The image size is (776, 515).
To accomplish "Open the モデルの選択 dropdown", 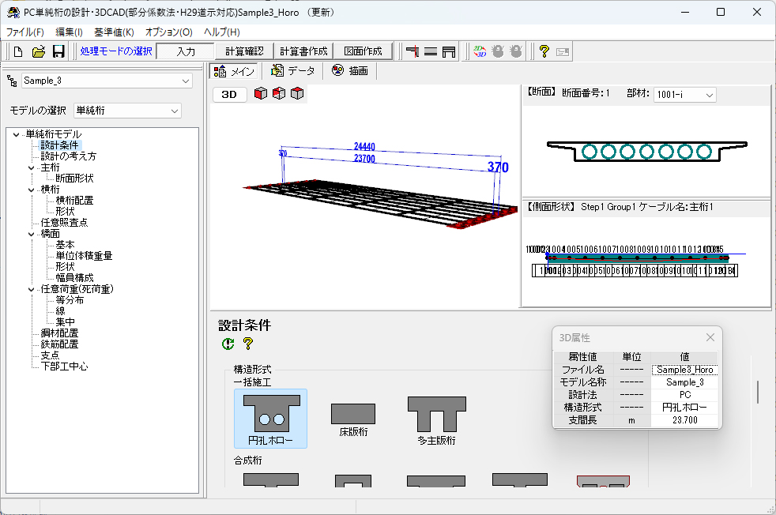I will pos(174,111).
